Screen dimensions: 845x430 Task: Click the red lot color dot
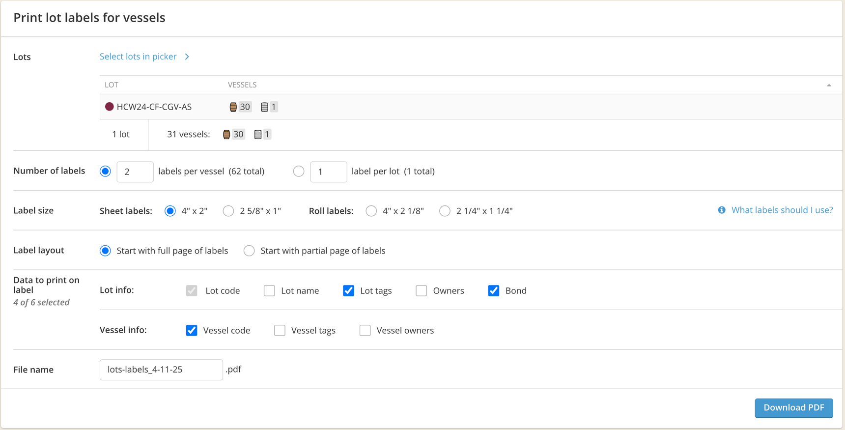110,107
